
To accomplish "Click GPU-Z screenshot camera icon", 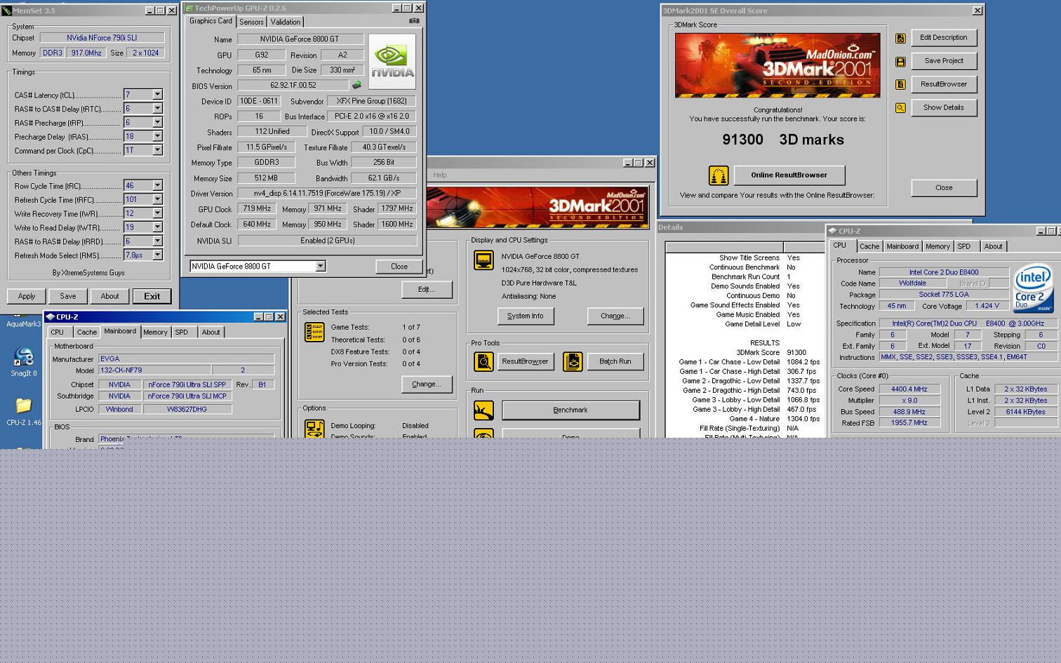I will point(414,21).
